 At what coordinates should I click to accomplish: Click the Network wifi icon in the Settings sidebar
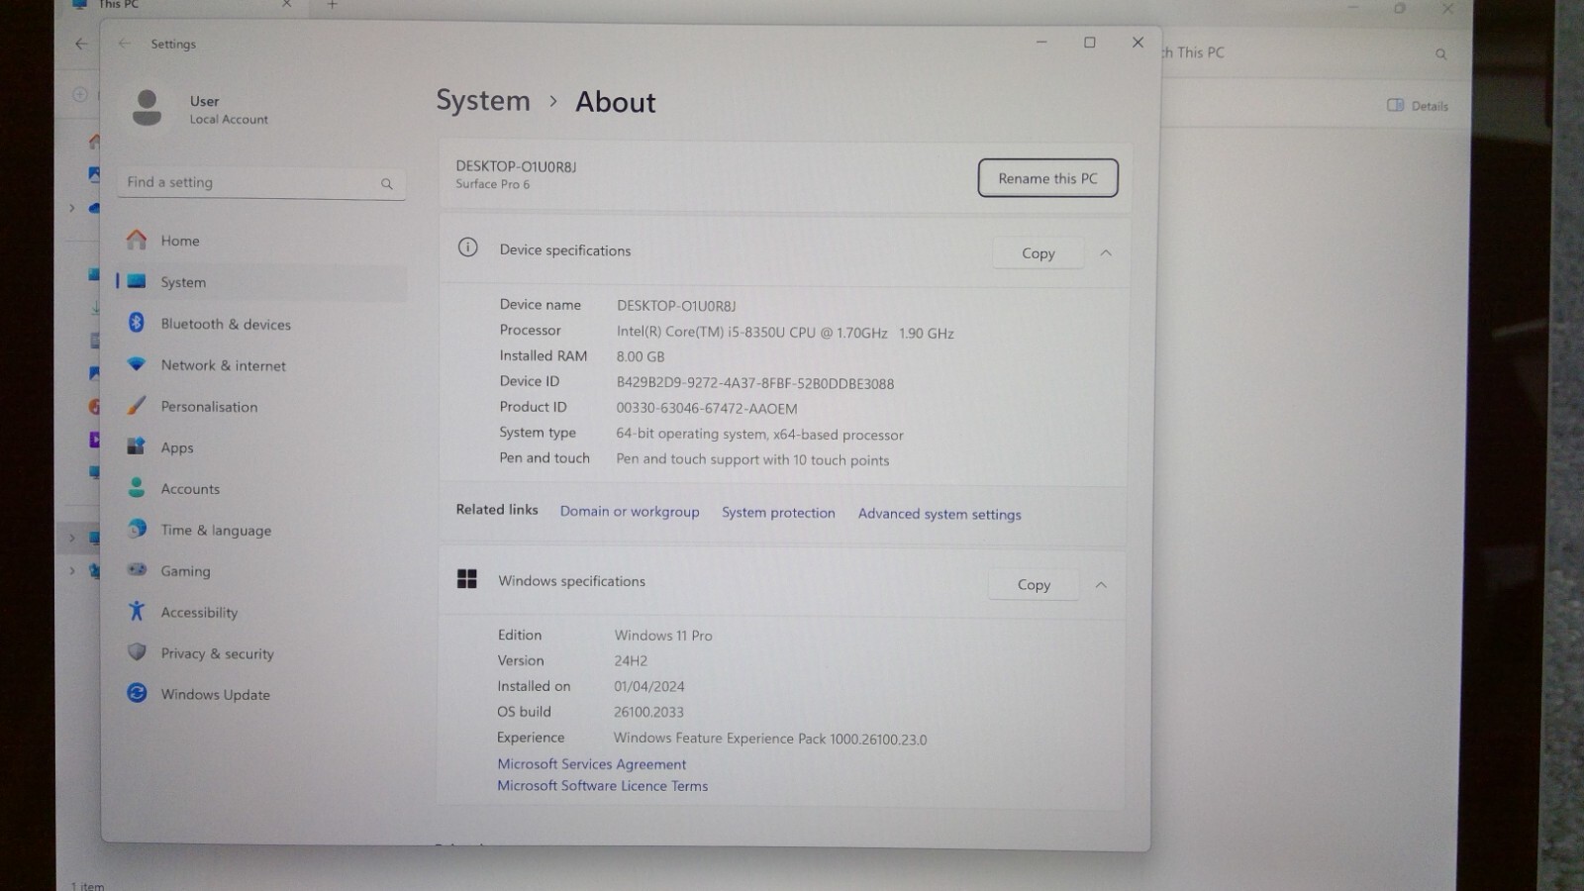pos(137,364)
